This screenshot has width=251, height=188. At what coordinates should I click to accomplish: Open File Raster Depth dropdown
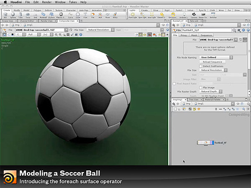[211, 91]
